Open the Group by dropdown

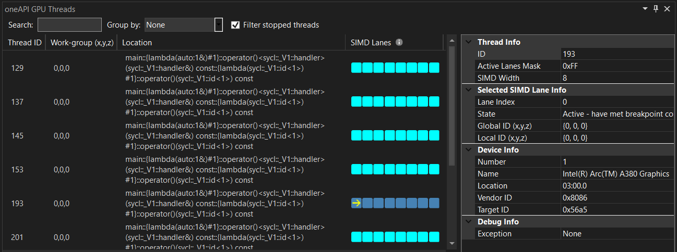pyautogui.click(x=219, y=25)
